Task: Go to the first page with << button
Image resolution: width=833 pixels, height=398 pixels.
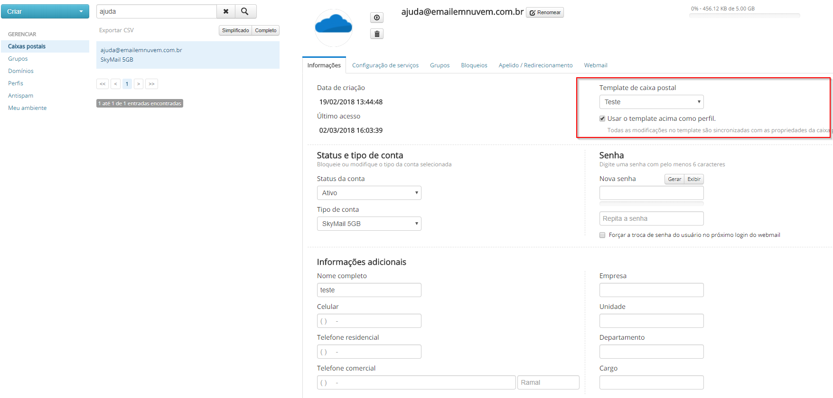Action: 103,84
